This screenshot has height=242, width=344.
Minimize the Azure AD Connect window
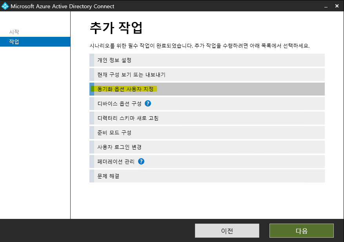click(326, 6)
